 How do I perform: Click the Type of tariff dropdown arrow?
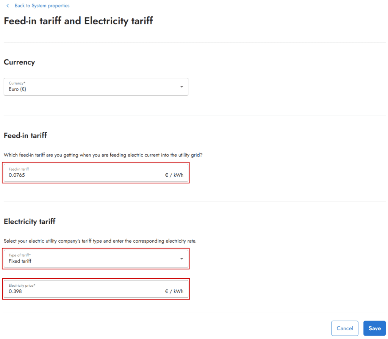(x=181, y=259)
